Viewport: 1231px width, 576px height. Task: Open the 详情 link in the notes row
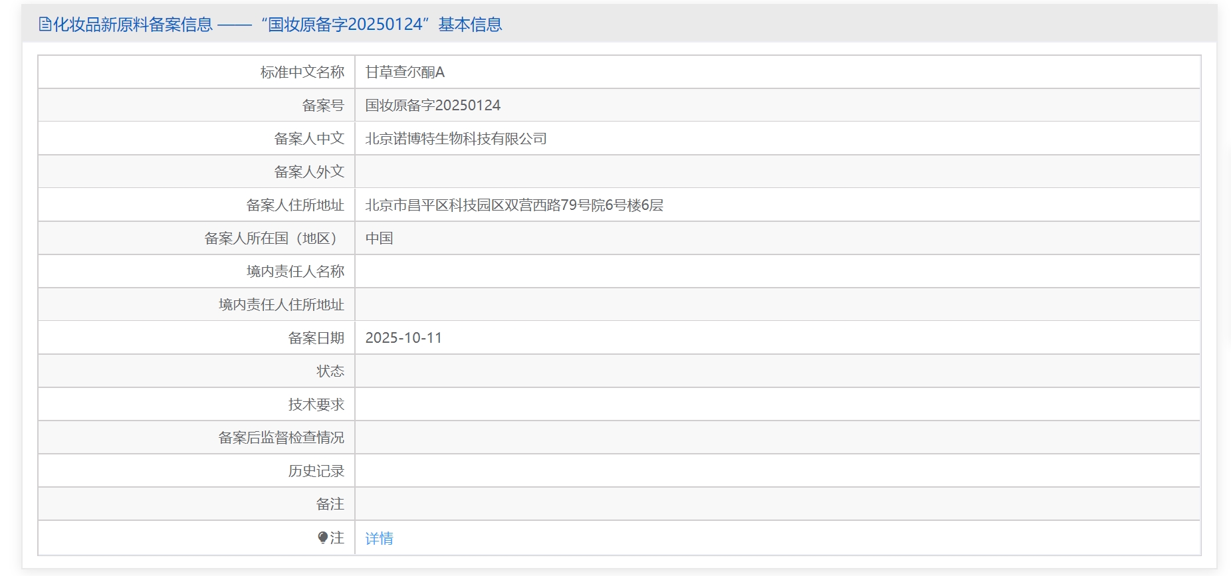(379, 538)
